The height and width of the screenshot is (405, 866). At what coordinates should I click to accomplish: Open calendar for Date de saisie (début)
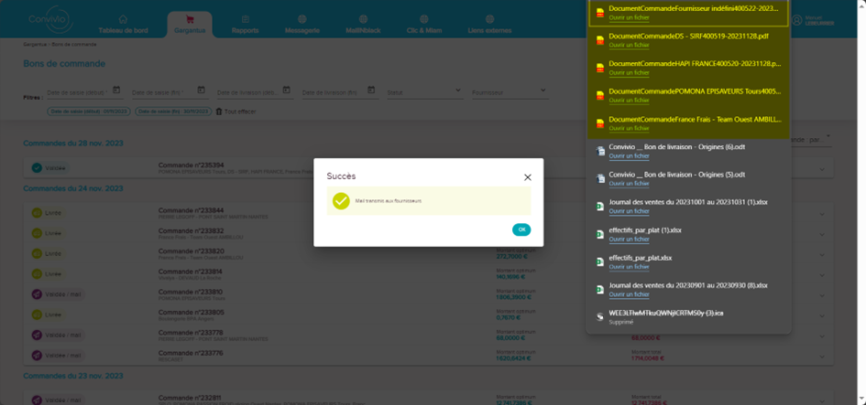[116, 90]
